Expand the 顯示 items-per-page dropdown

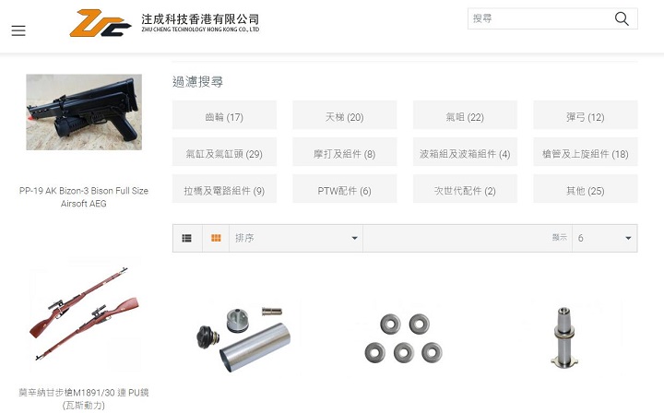pos(604,238)
